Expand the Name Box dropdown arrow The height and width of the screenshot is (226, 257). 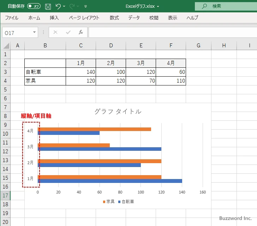coord(35,32)
